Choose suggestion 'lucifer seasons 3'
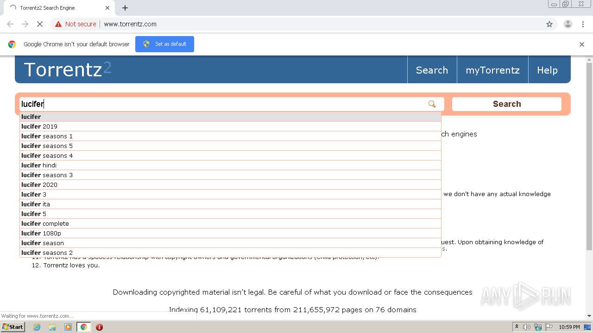593x333 pixels. tap(230, 175)
